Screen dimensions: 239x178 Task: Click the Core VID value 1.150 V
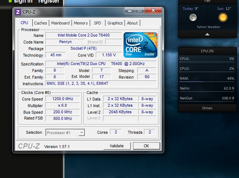pyautogui.click(x=109, y=55)
